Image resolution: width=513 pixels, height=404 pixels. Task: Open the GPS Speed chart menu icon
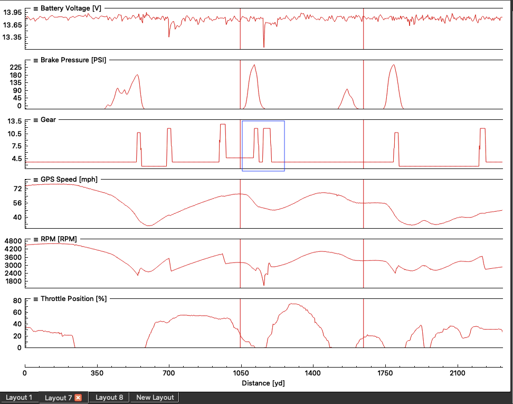(35, 179)
